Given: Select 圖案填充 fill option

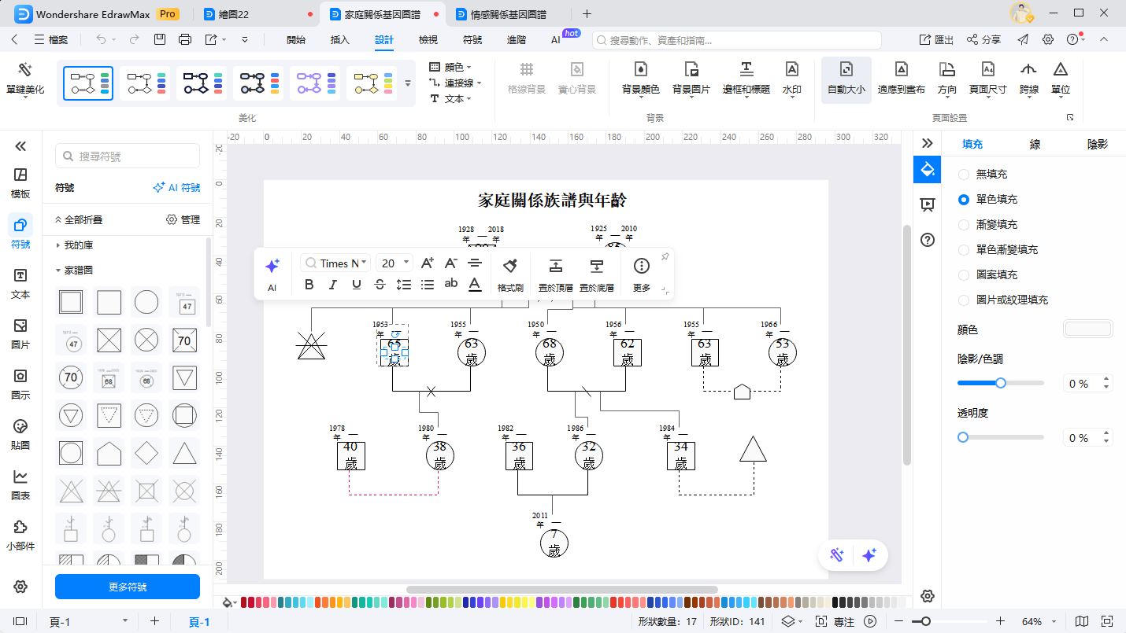Looking at the screenshot, I should [964, 274].
